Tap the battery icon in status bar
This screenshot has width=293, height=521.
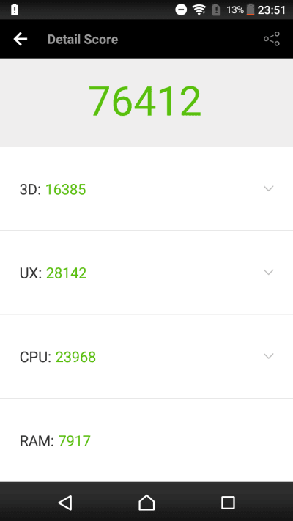pos(251,10)
